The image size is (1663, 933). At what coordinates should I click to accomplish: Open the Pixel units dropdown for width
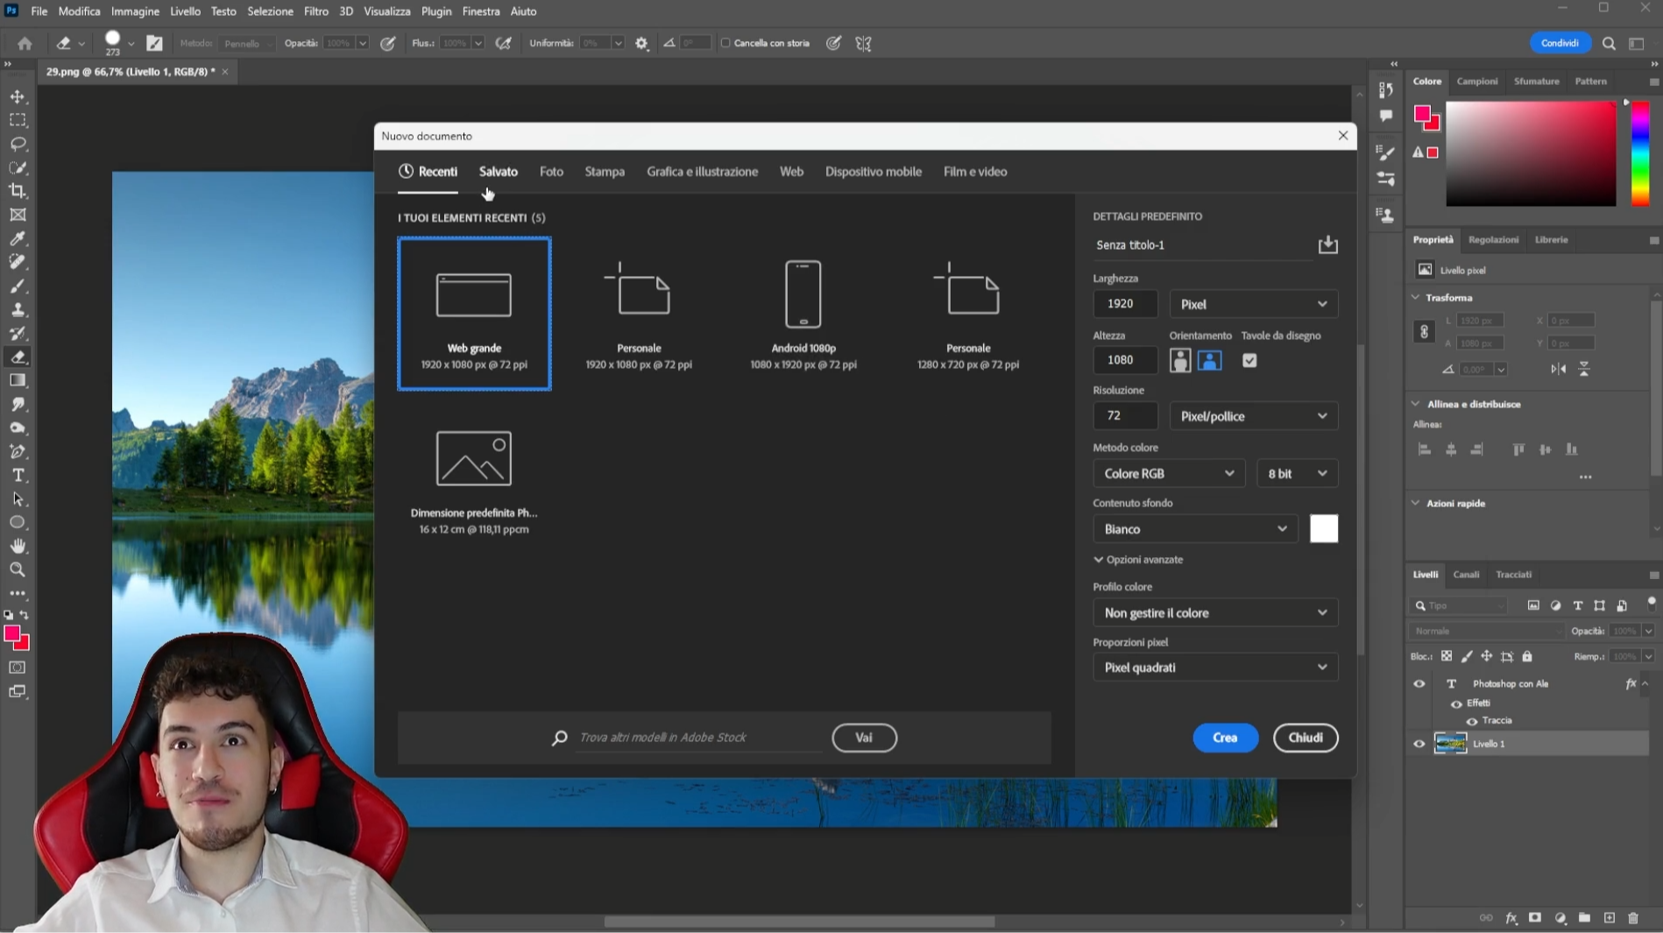click(1253, 304)
